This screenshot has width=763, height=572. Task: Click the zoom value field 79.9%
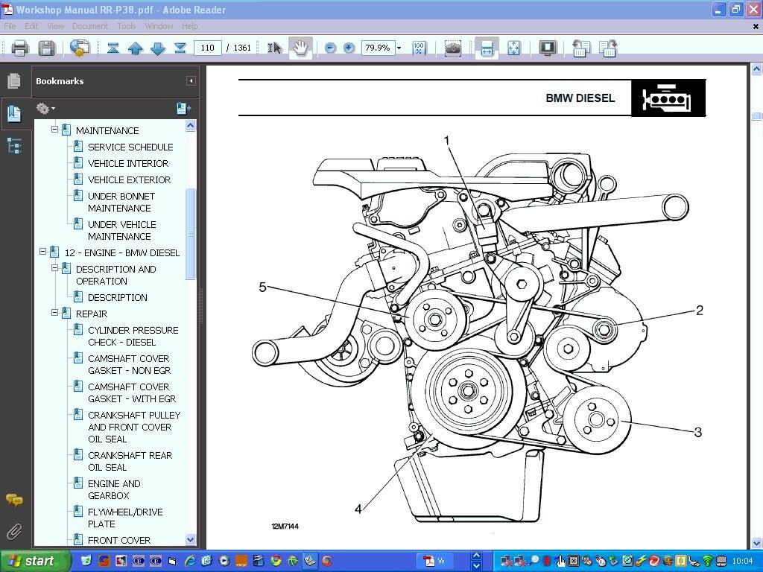pyautogui.click(x=378, y=48)
